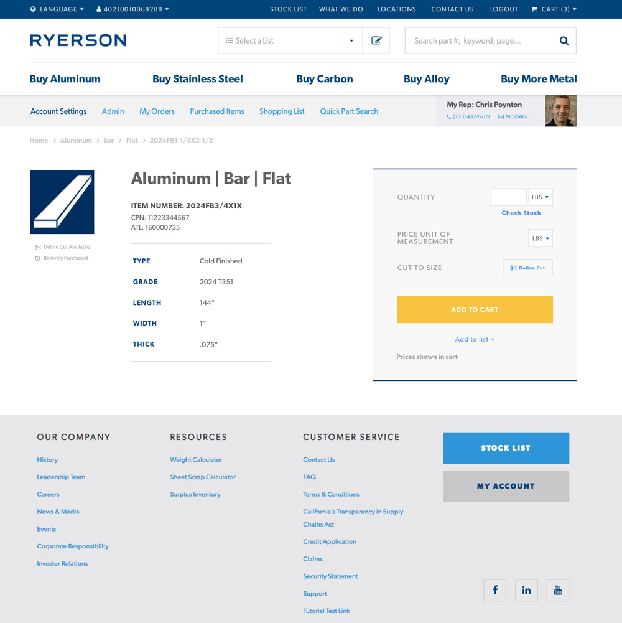622x623 pixels.
Task: Click the search magnifier icon
Action: point(564,40)
